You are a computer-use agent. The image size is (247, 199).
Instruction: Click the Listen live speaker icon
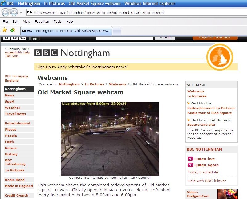click(x=190, y=159)
